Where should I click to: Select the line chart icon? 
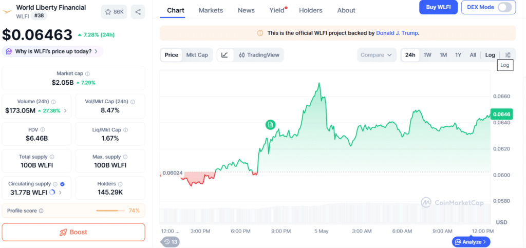[225, 55]
